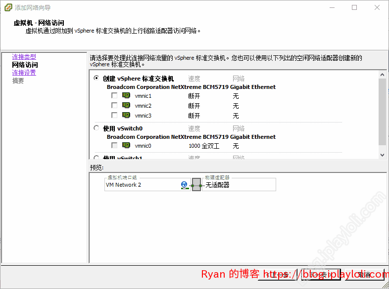Screen dimensions: 389x289
Task: Click the vmnic2 adapter name
Action: (143, 106)
